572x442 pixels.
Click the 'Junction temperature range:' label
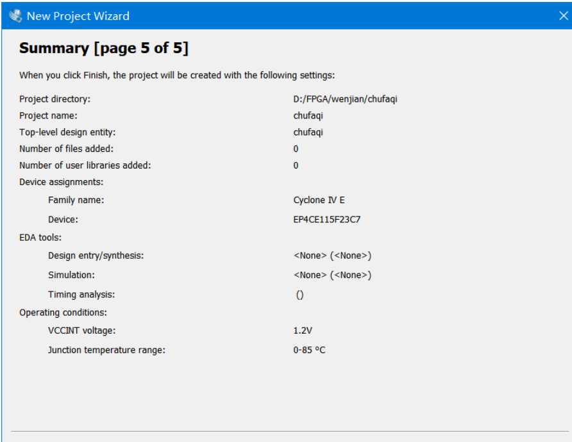tap(106, 350)
